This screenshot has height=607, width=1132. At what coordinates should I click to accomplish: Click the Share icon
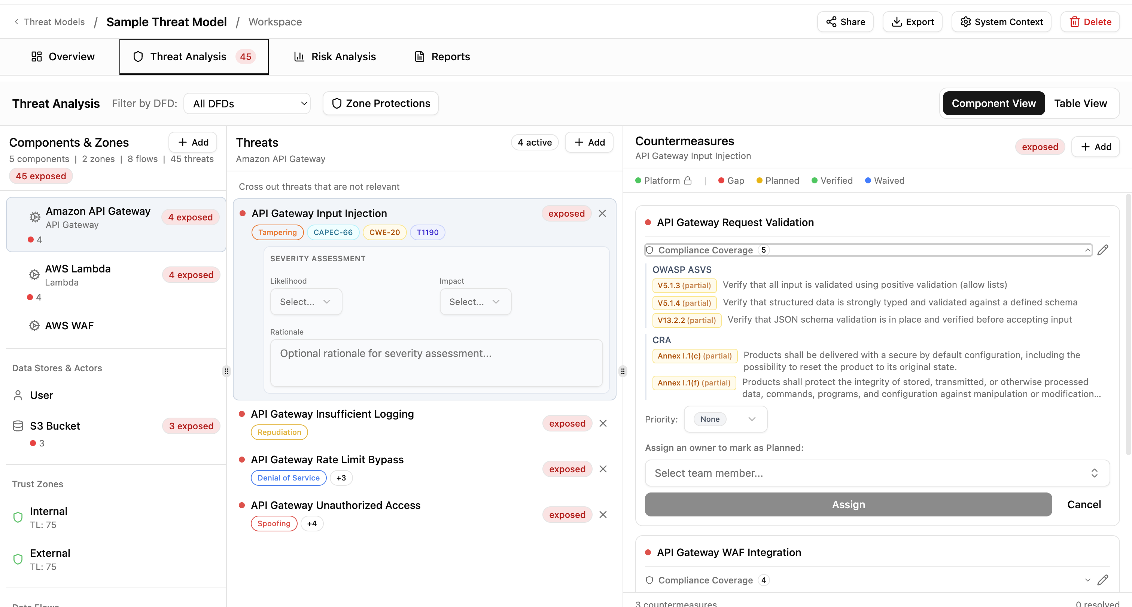(x=832, y=22)
